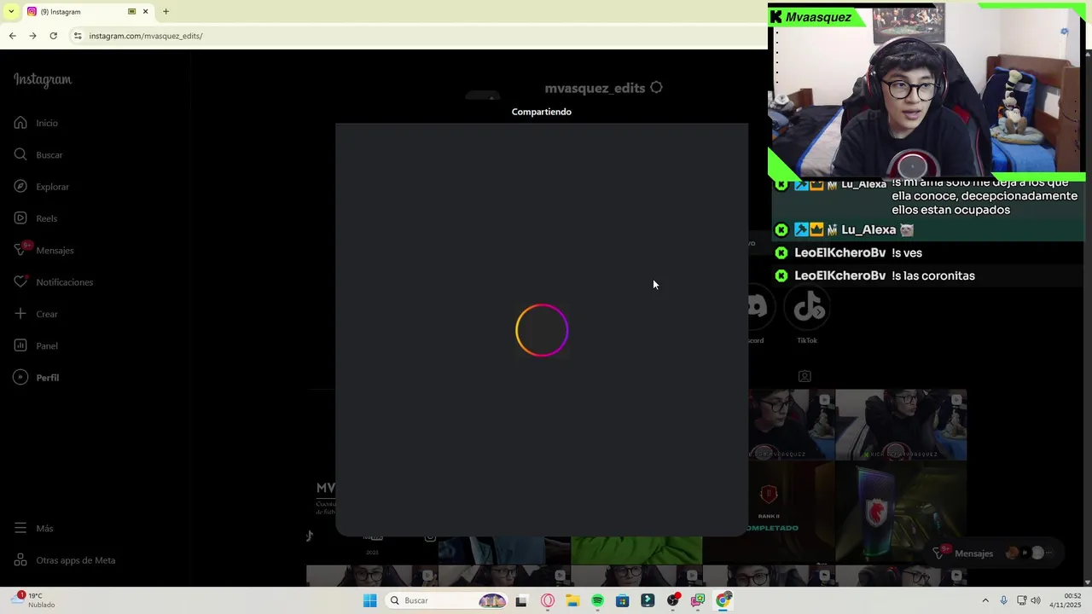Open Notificaciones in the sidebar
This screenshot has height=614, width=1092.
click(53, 282)
